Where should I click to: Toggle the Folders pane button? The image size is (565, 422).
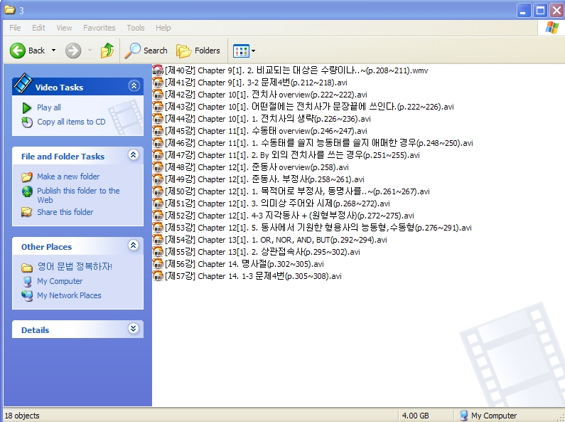tap(198, 51)
